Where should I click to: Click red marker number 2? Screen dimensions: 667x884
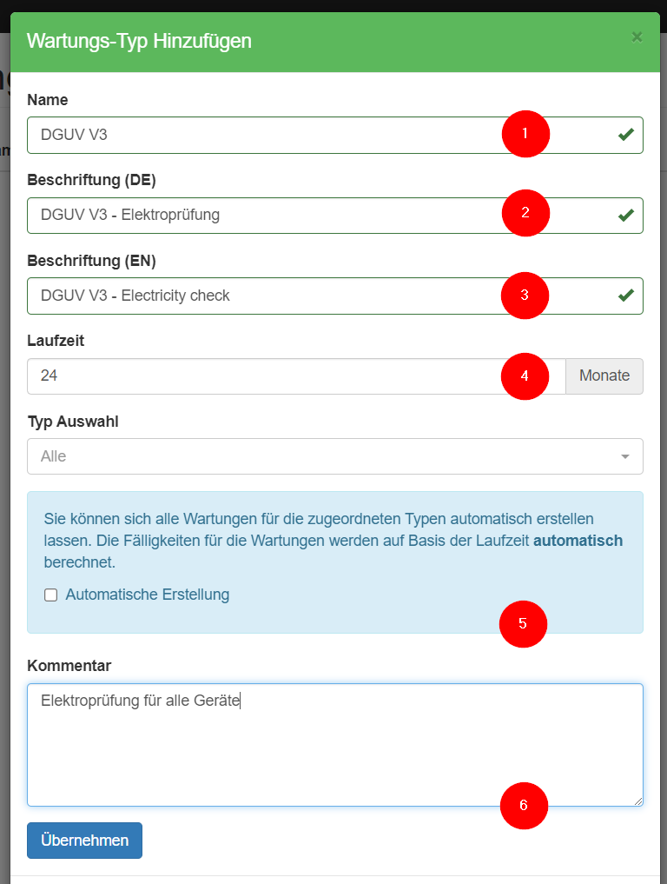(x=525, y=212)
